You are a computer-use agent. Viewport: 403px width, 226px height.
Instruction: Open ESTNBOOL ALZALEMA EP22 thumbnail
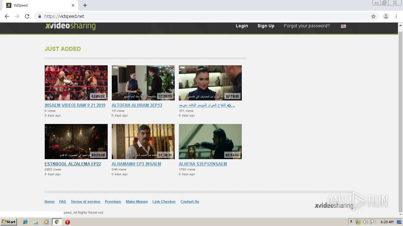point(76,142)
